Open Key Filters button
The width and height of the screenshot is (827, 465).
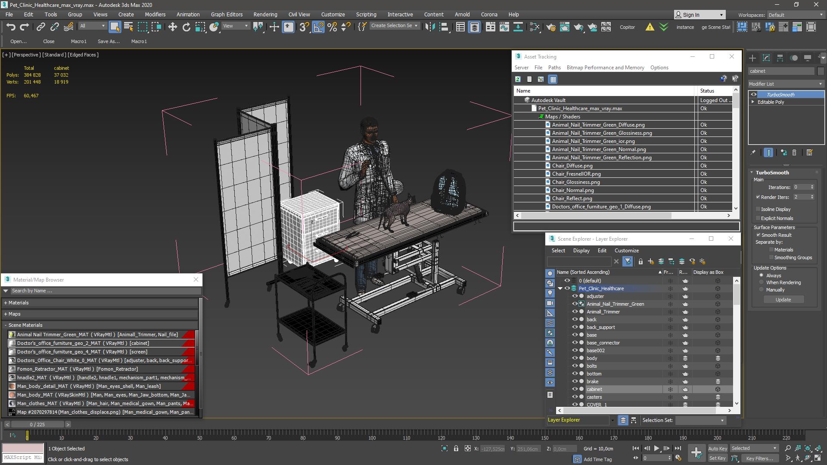pyautogui.click(x=759, y=458)
